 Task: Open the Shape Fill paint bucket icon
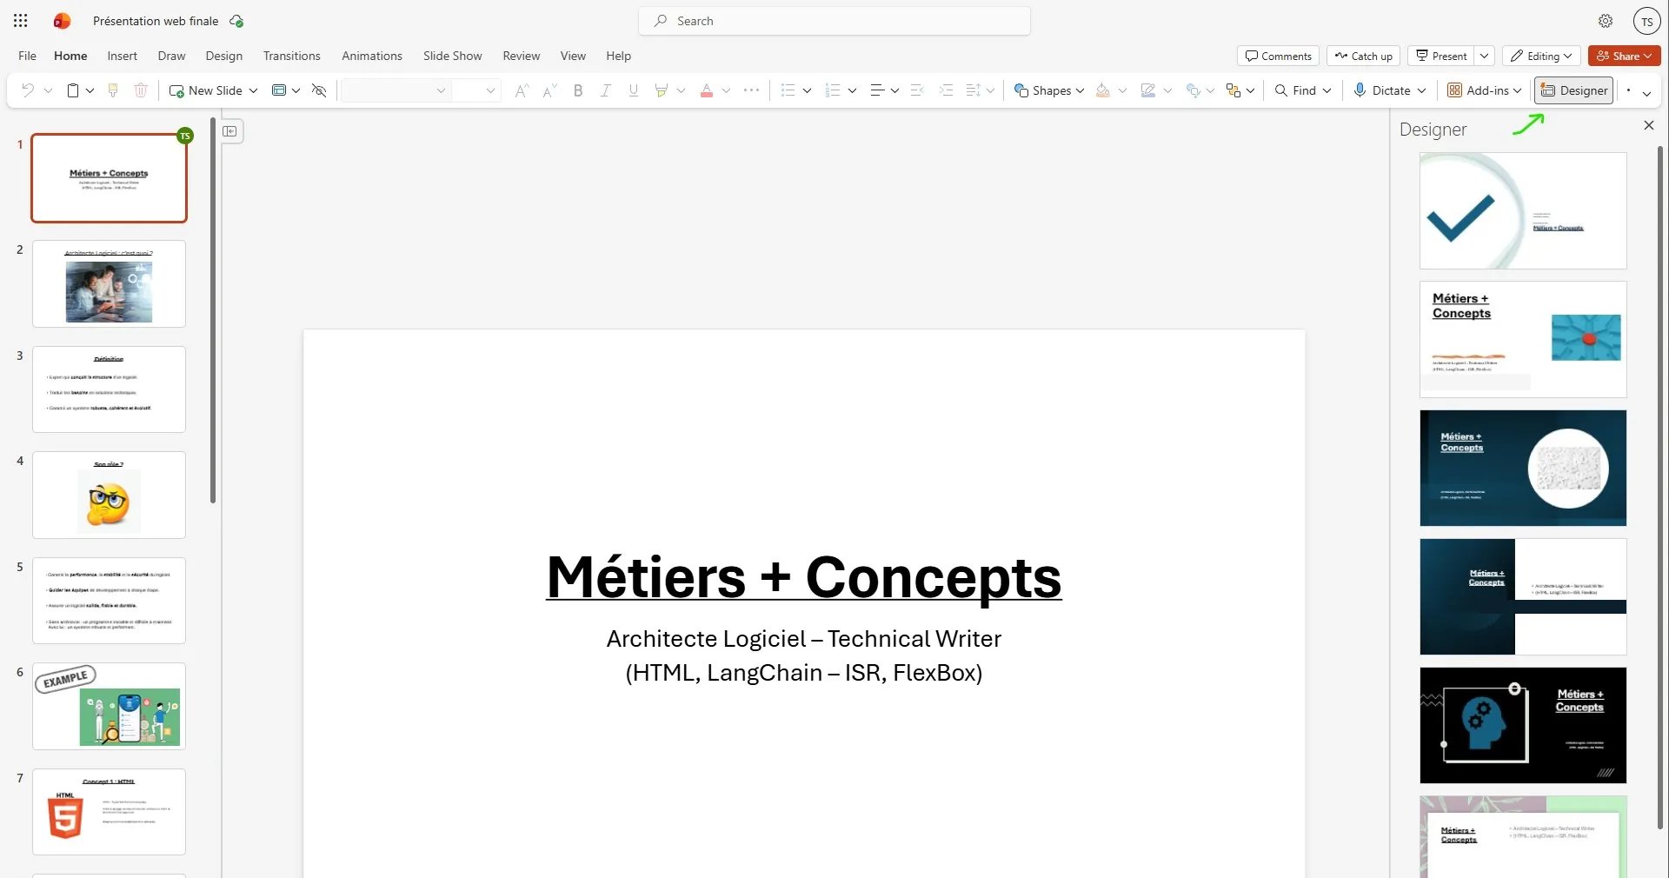(x=1103, y=90)
